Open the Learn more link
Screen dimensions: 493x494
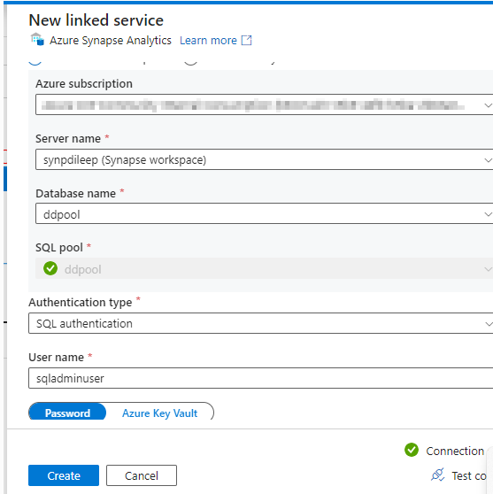(208, 41)
